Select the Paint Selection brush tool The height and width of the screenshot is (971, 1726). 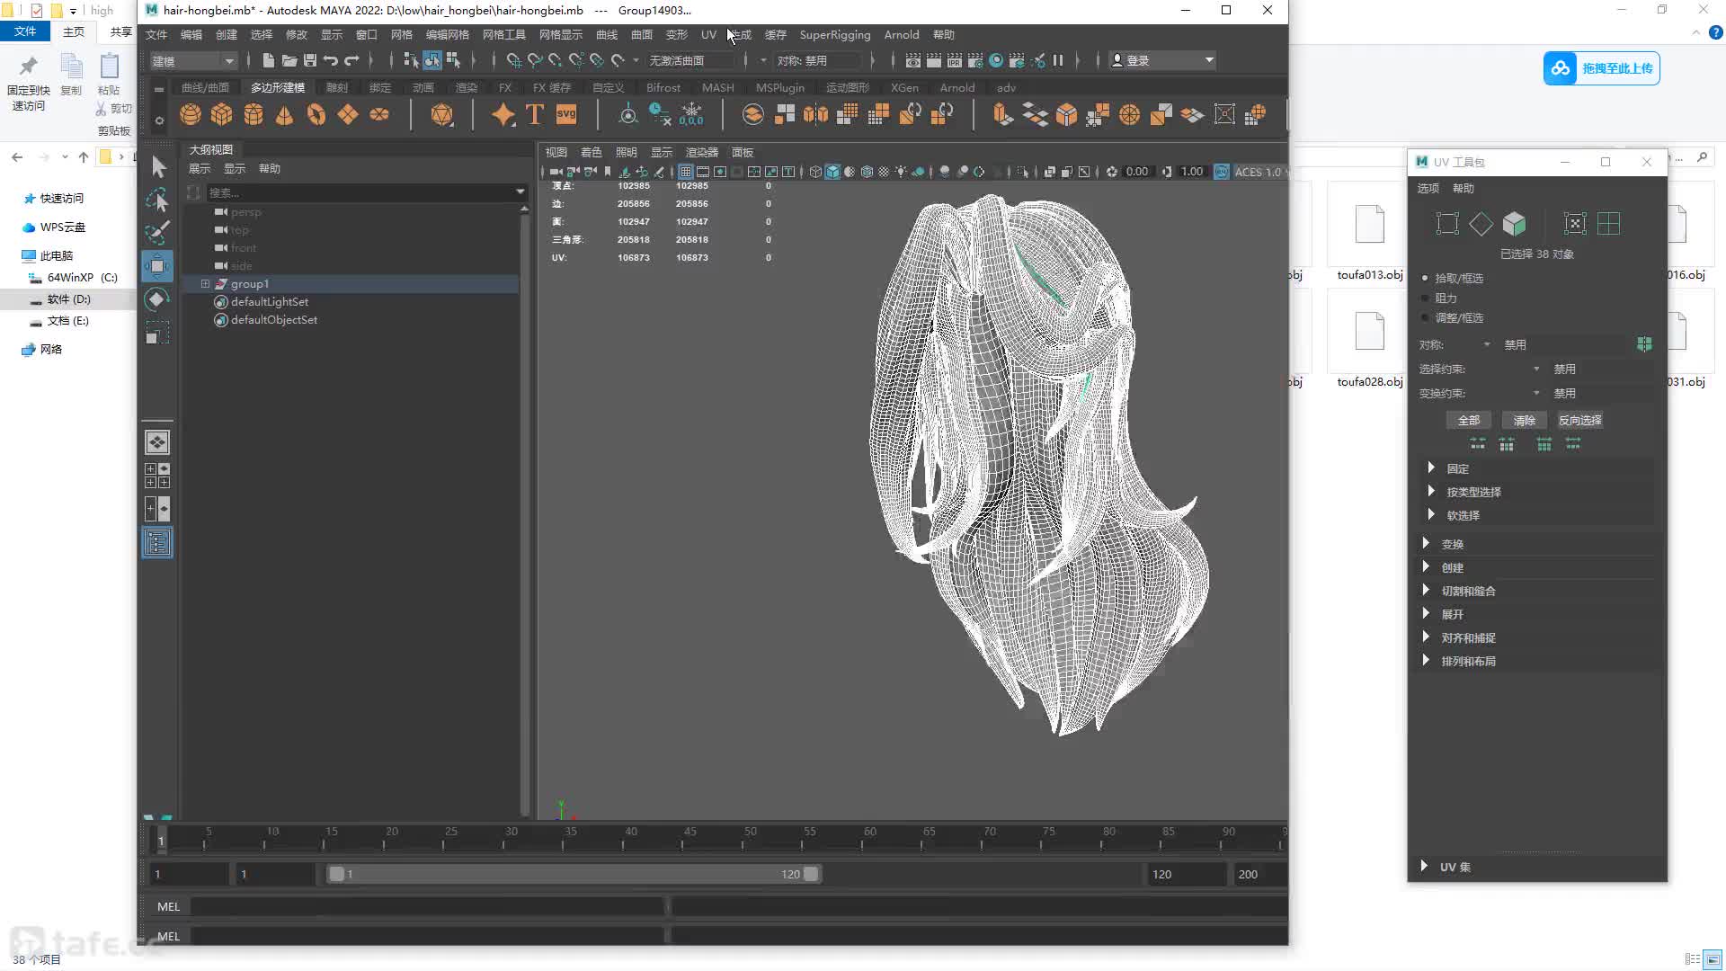158,232
